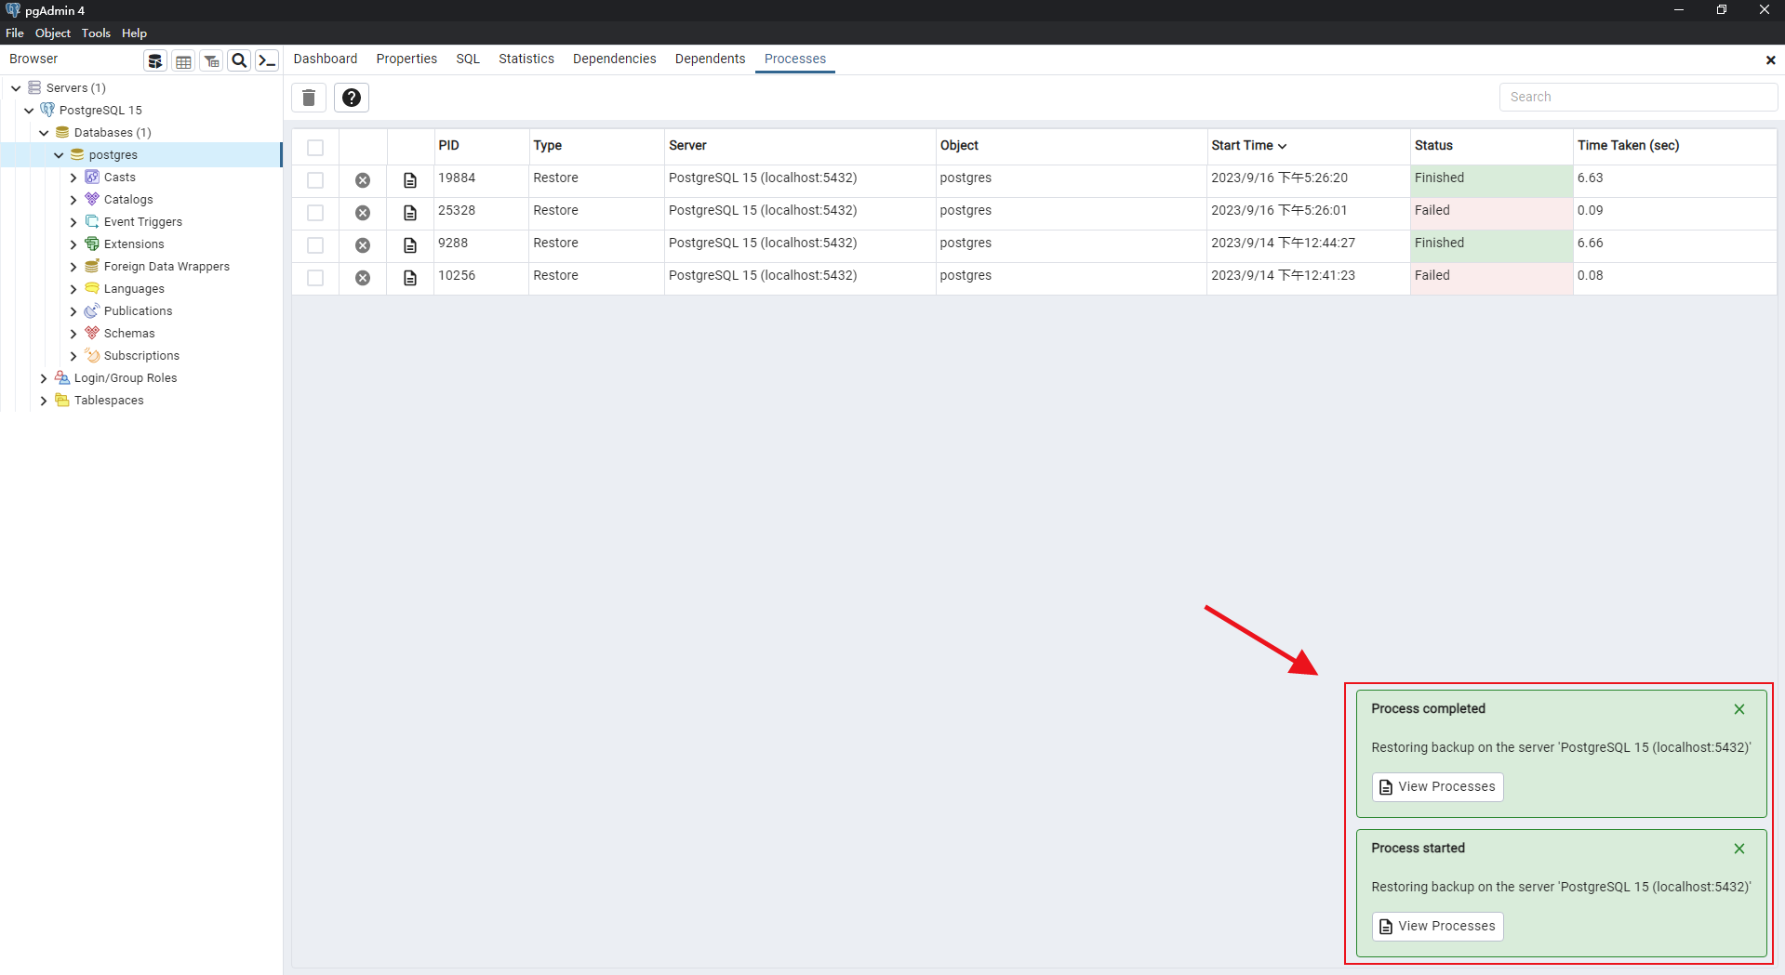Expand Login/Group Roles node
Image resolution: width=1785 pixels, height=975 pixels.
[44, 378]
